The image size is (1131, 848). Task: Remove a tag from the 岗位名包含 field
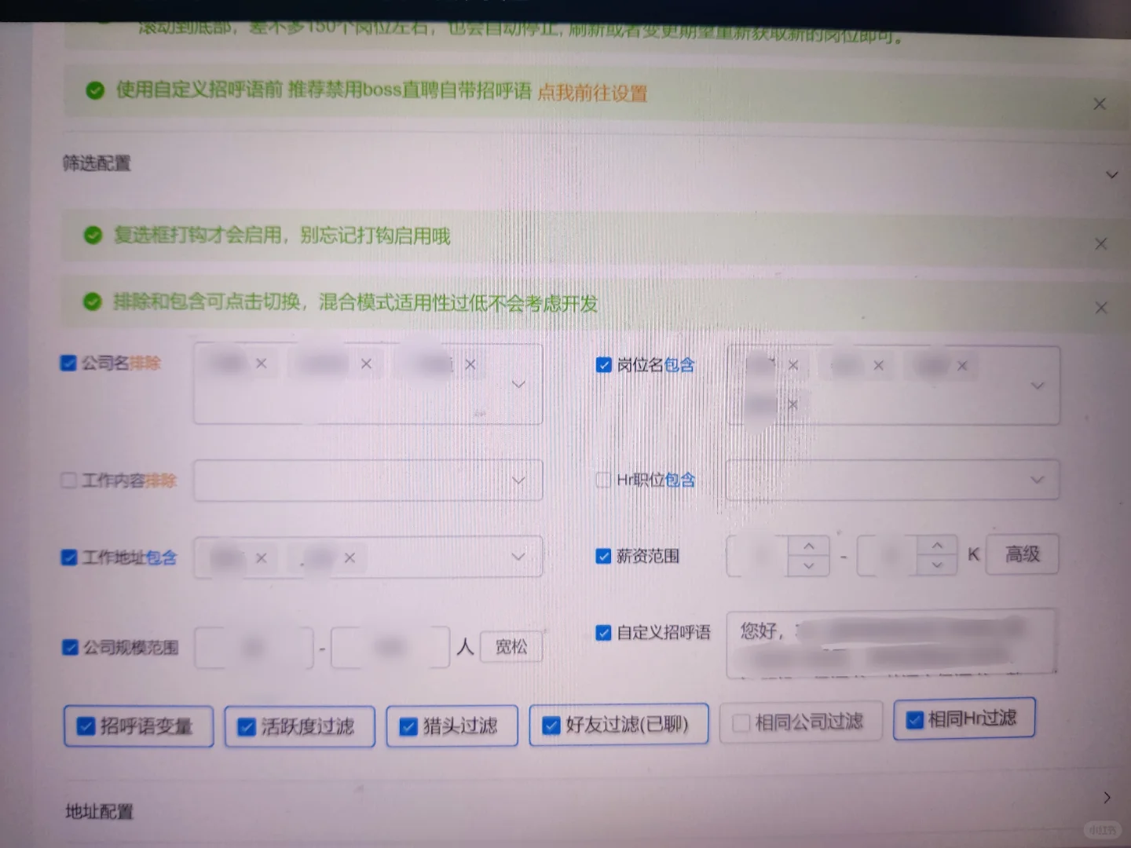(793, 365)
